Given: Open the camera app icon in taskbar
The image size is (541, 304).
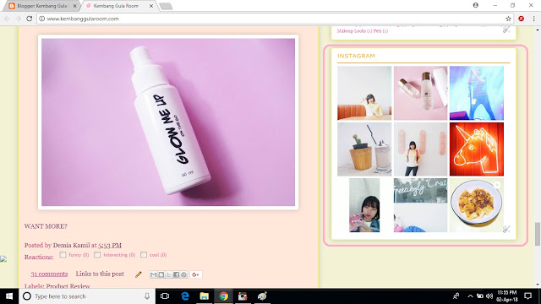Looking at the screenshot, I should point(243,296).
